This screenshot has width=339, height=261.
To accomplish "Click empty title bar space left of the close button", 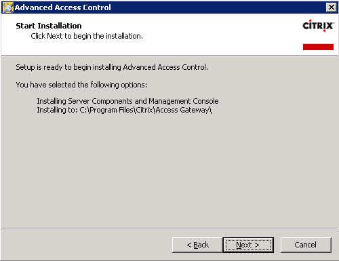I will point(217,7).
